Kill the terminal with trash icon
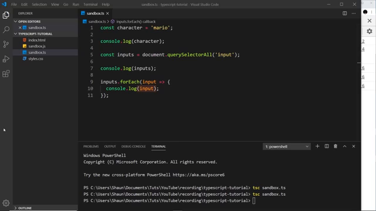The height and width of the screenshot is (211, 376). (x=335, y=146)
